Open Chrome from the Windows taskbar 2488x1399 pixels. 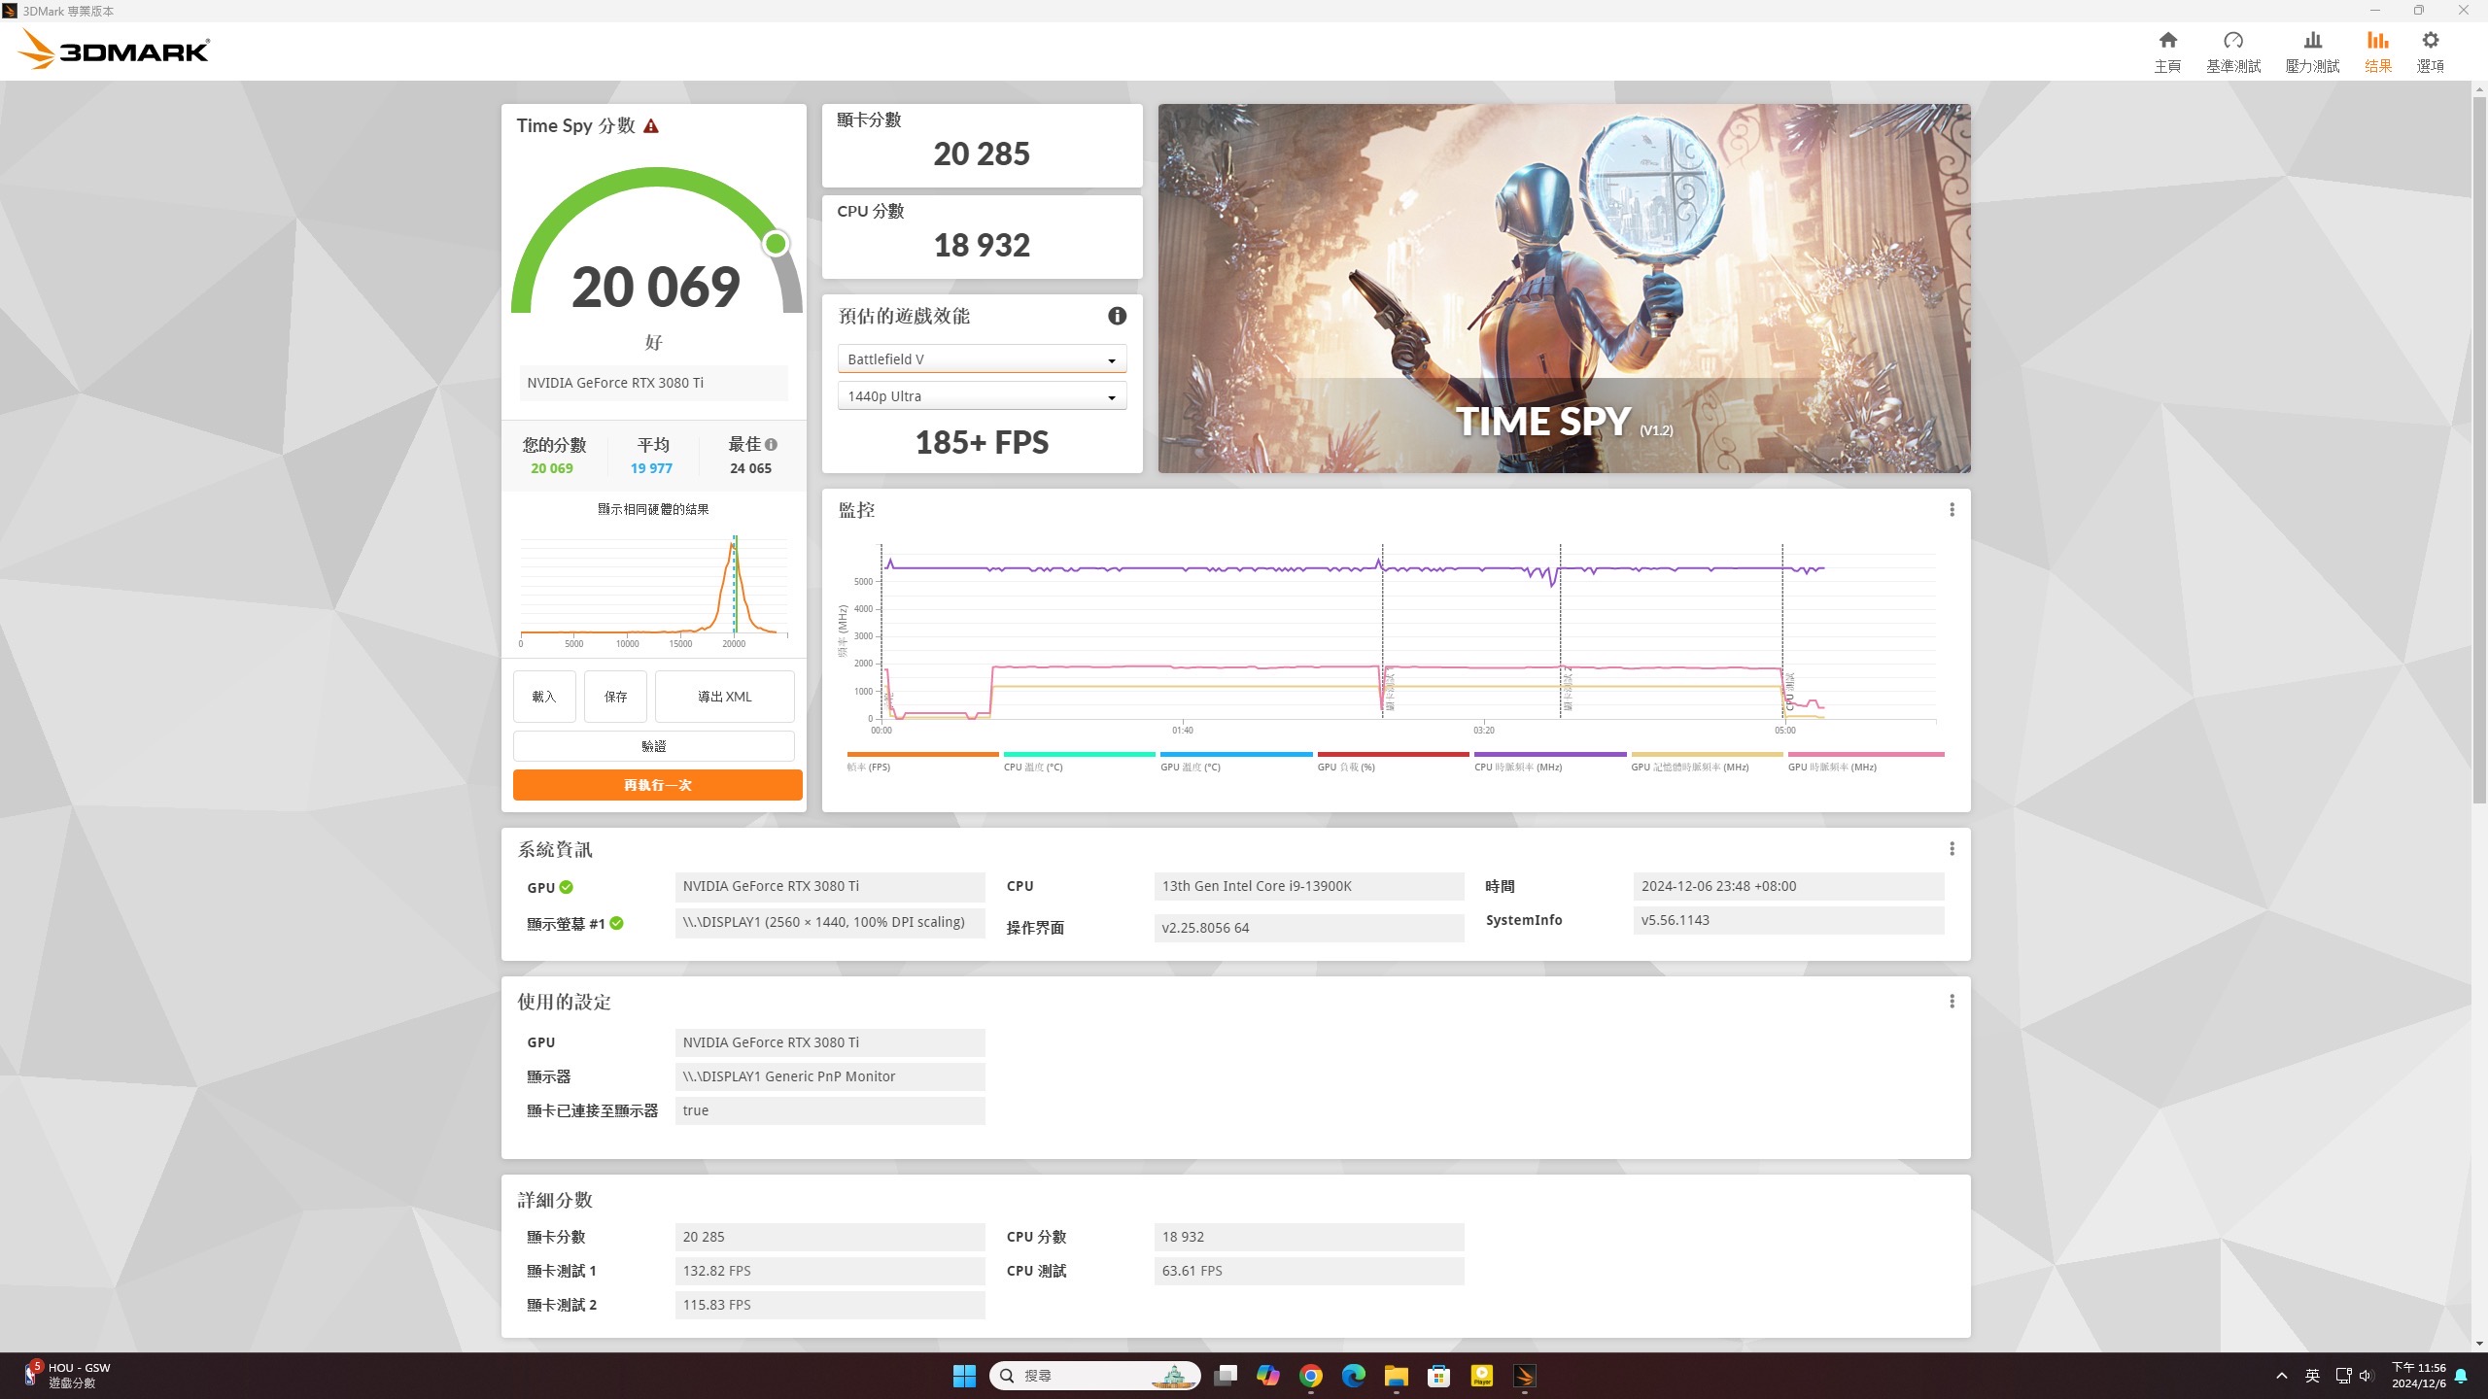pos(1311,1376)
